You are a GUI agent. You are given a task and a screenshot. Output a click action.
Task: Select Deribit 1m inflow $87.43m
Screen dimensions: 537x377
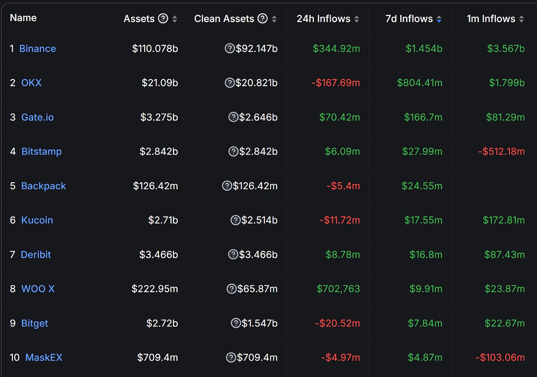tap(505, 254)
